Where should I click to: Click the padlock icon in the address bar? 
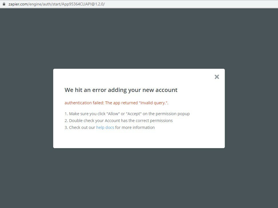4,4
